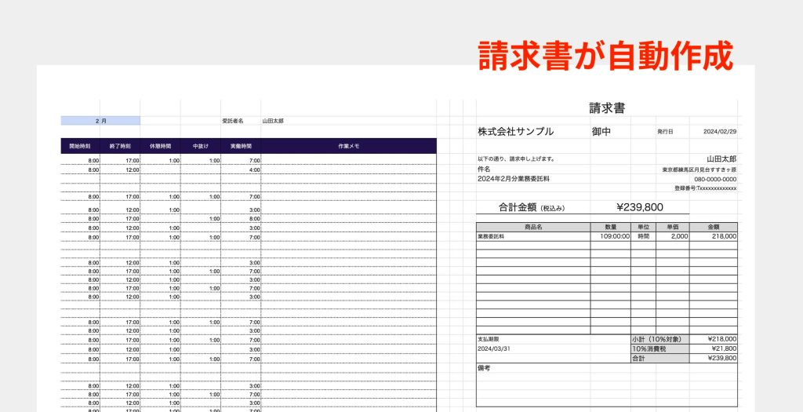Viewport: 803px width, 412px height.
Task: Select the payment due date 2024/03/31
Action: coord(493,348)
